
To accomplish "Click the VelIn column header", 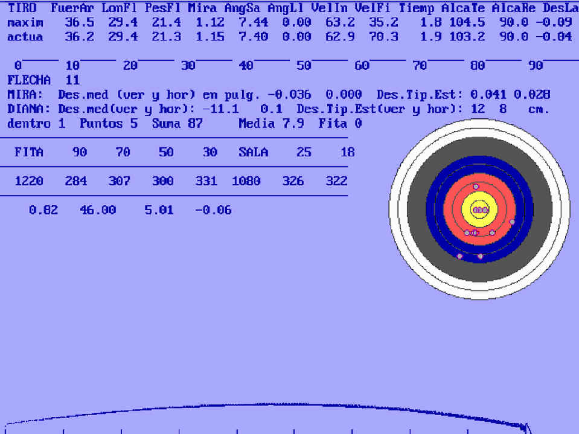I will [329, 8].
